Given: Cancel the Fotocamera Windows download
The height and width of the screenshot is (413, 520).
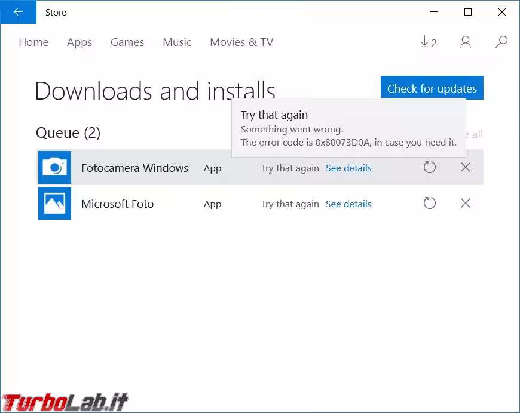Looking at the screenshot, I should click(x=466, y=168).
